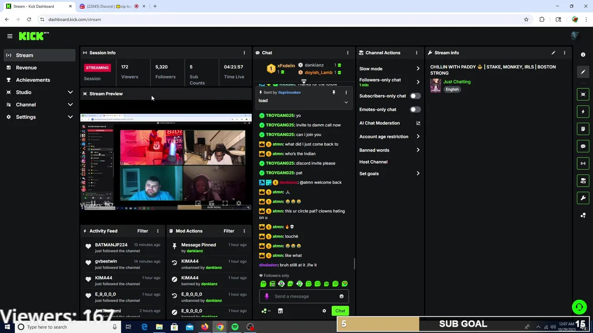593x333 pixels.
Task: Open Slow mode options
Action: tap(390, 69)
